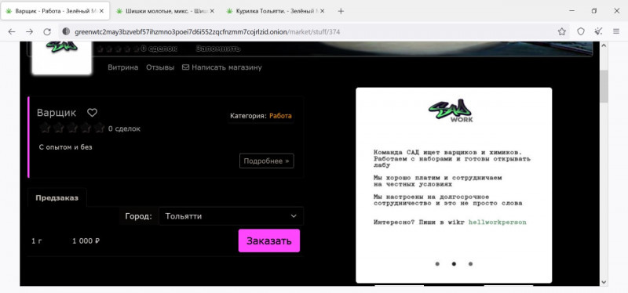Image resolution: width=628 pixels, height=293 pixels.
Task: Expand the Город dropdown showing Тольятти
Action: pyautogui.click(x=231, y=216)
